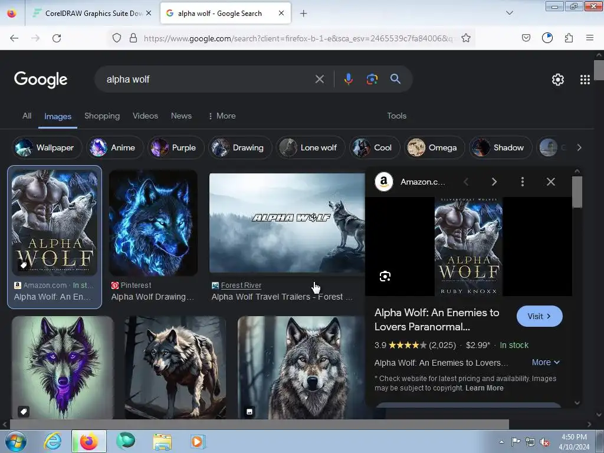The image size is (604, 453).
Task: Bookmark this page with the star icon
Action: coord(466,38)
